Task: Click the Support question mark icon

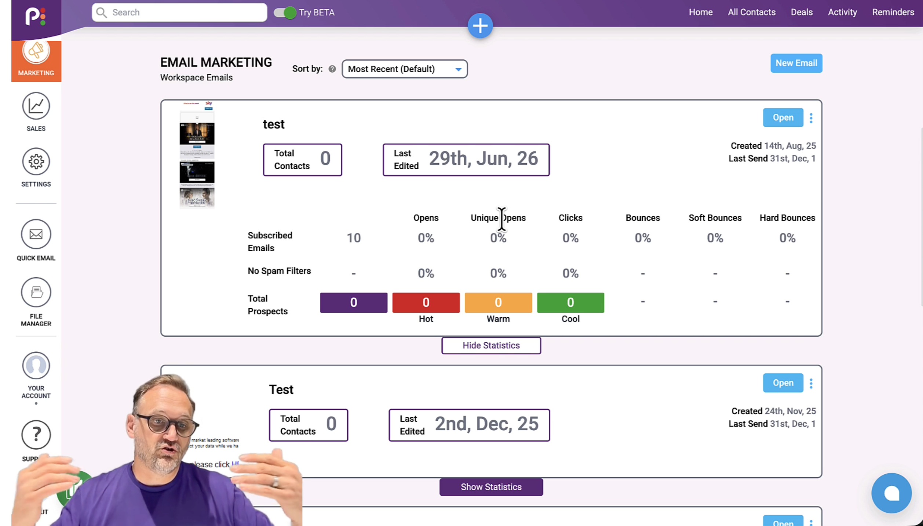Action: click(x=36, y=435)
